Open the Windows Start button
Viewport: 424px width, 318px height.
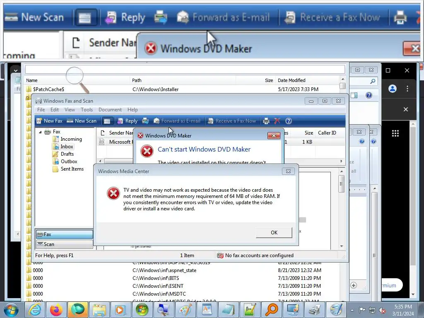[x=11, y=310]
